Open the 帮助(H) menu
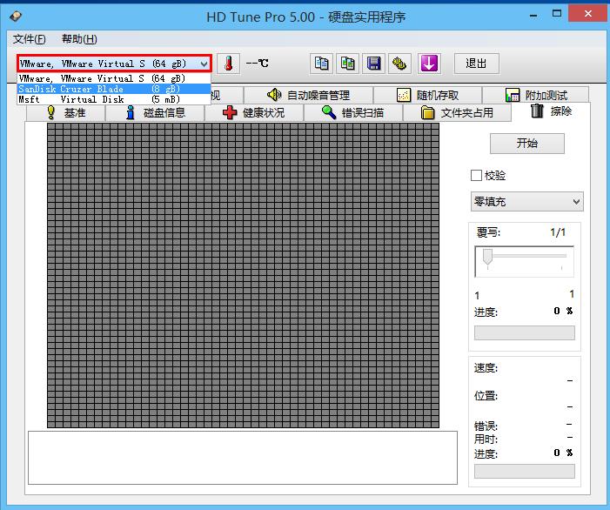The image size is (610, 510). coord(79,39)
